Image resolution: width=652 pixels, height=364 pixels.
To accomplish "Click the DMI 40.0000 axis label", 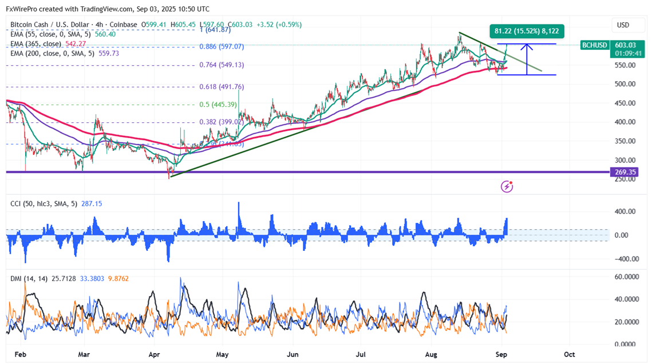I will (627, 299).
